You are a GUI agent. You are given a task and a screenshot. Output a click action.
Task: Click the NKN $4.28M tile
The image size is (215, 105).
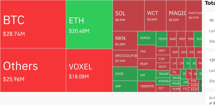(x=125, y=40)
